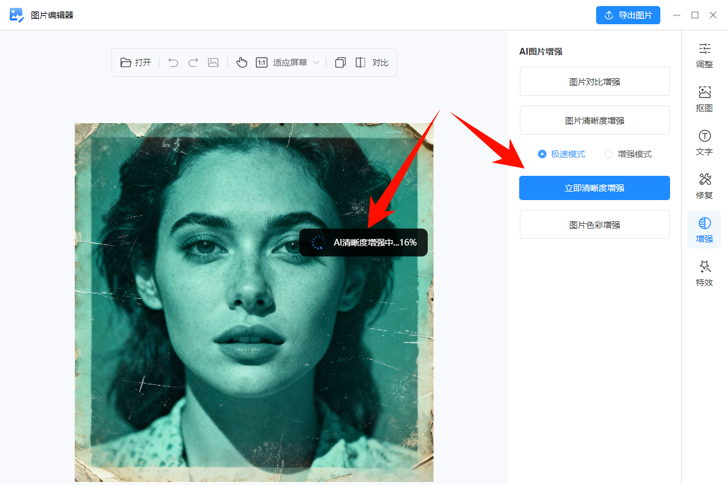Viewport: 727px width, 485px height.
Task: Switch to the 修复 repair tab
Action: coord(705,186)
